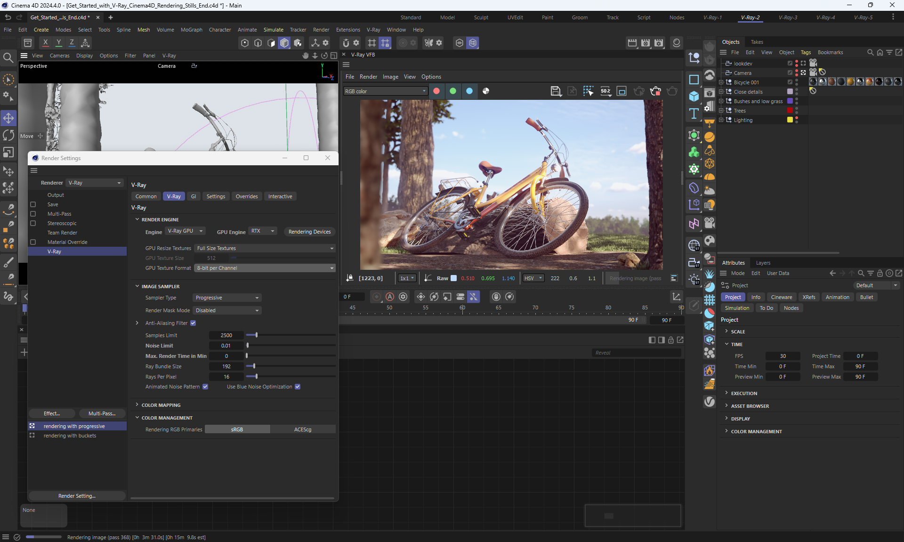The width and height of the screenshot is (904, 542).
Task: Open the MoGraph menu
Action: [x=191, y=30]
